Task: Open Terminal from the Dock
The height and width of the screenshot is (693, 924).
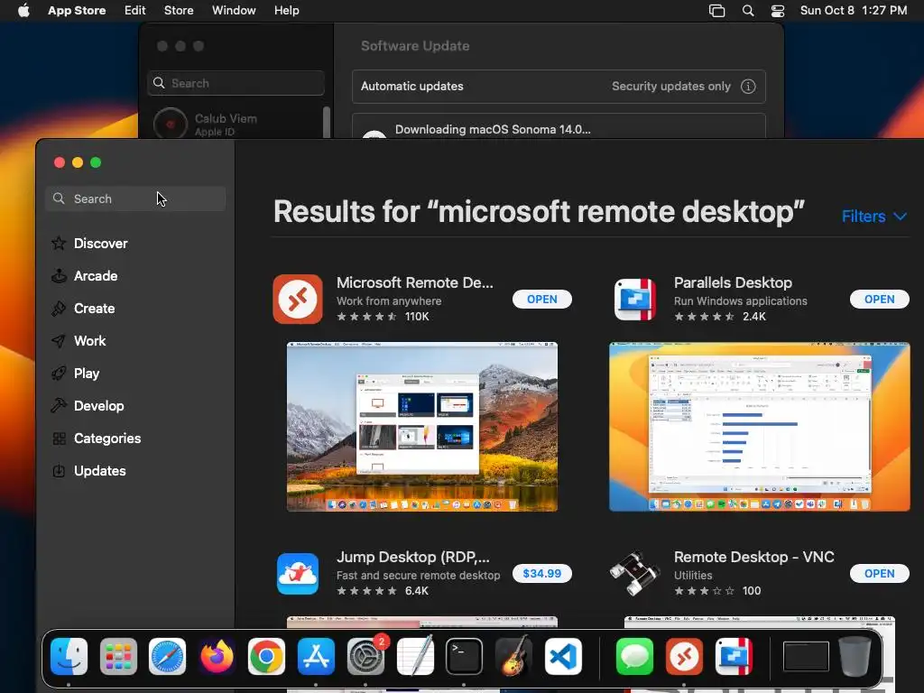Action: pos(464,657)
